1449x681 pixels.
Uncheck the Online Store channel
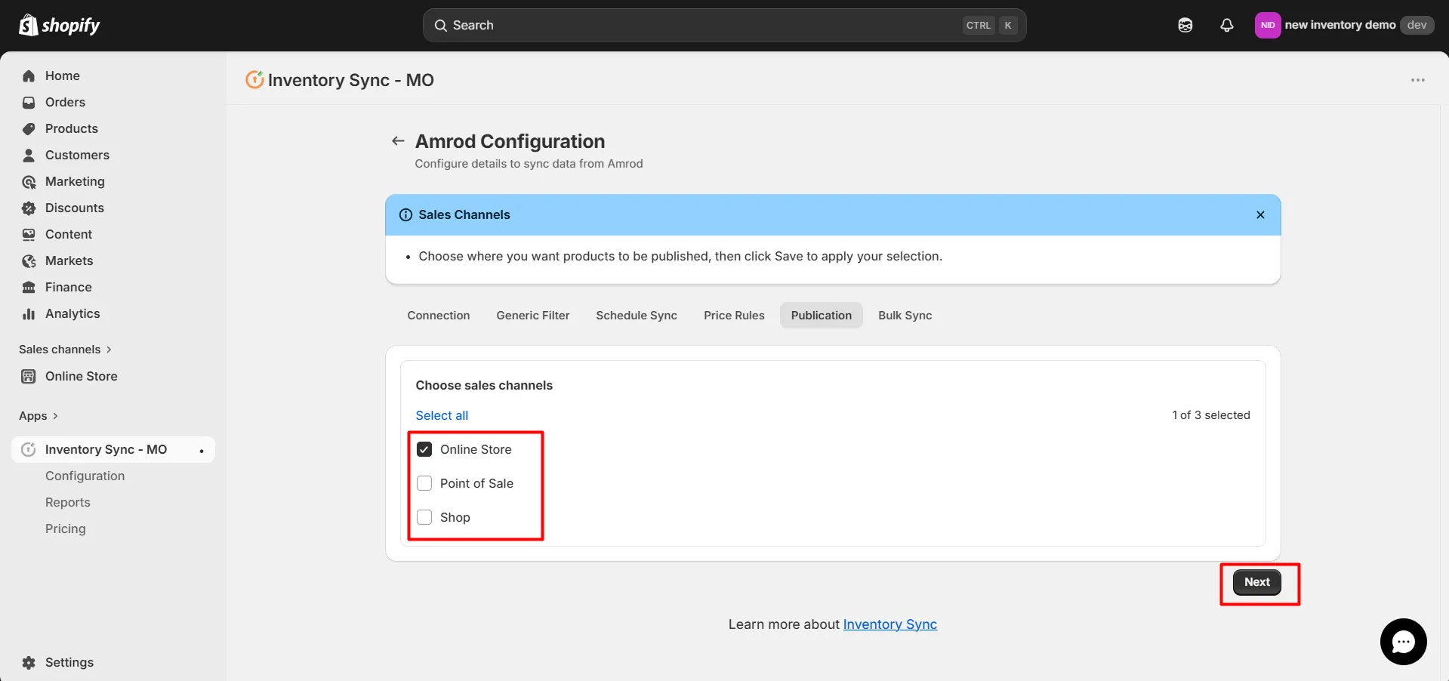(424, 448)
